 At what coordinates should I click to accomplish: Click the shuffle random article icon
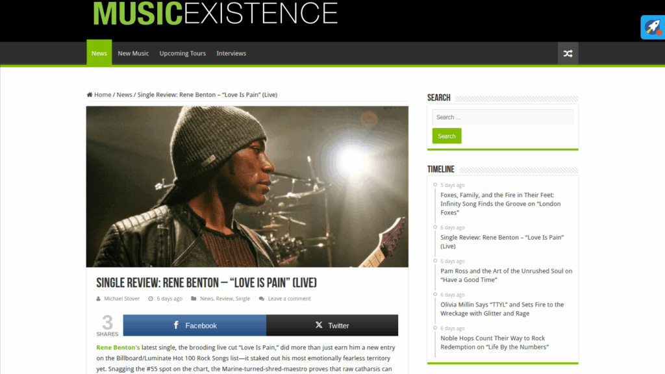[568, 53]
